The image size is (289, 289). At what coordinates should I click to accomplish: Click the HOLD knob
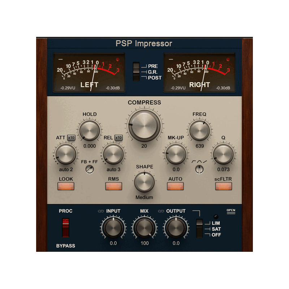pyautogui.click(x=90, y=131)
